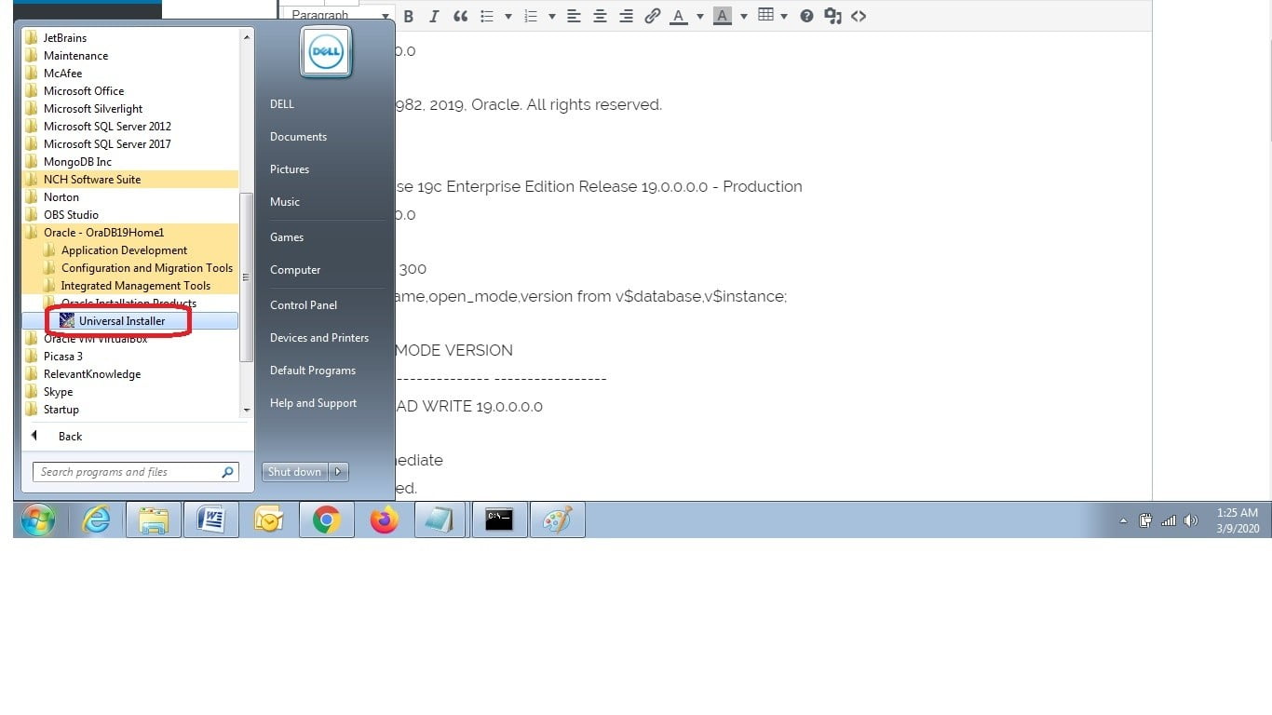Align text left
This screenshot has height=715, width=1272.
click(574, 16)
